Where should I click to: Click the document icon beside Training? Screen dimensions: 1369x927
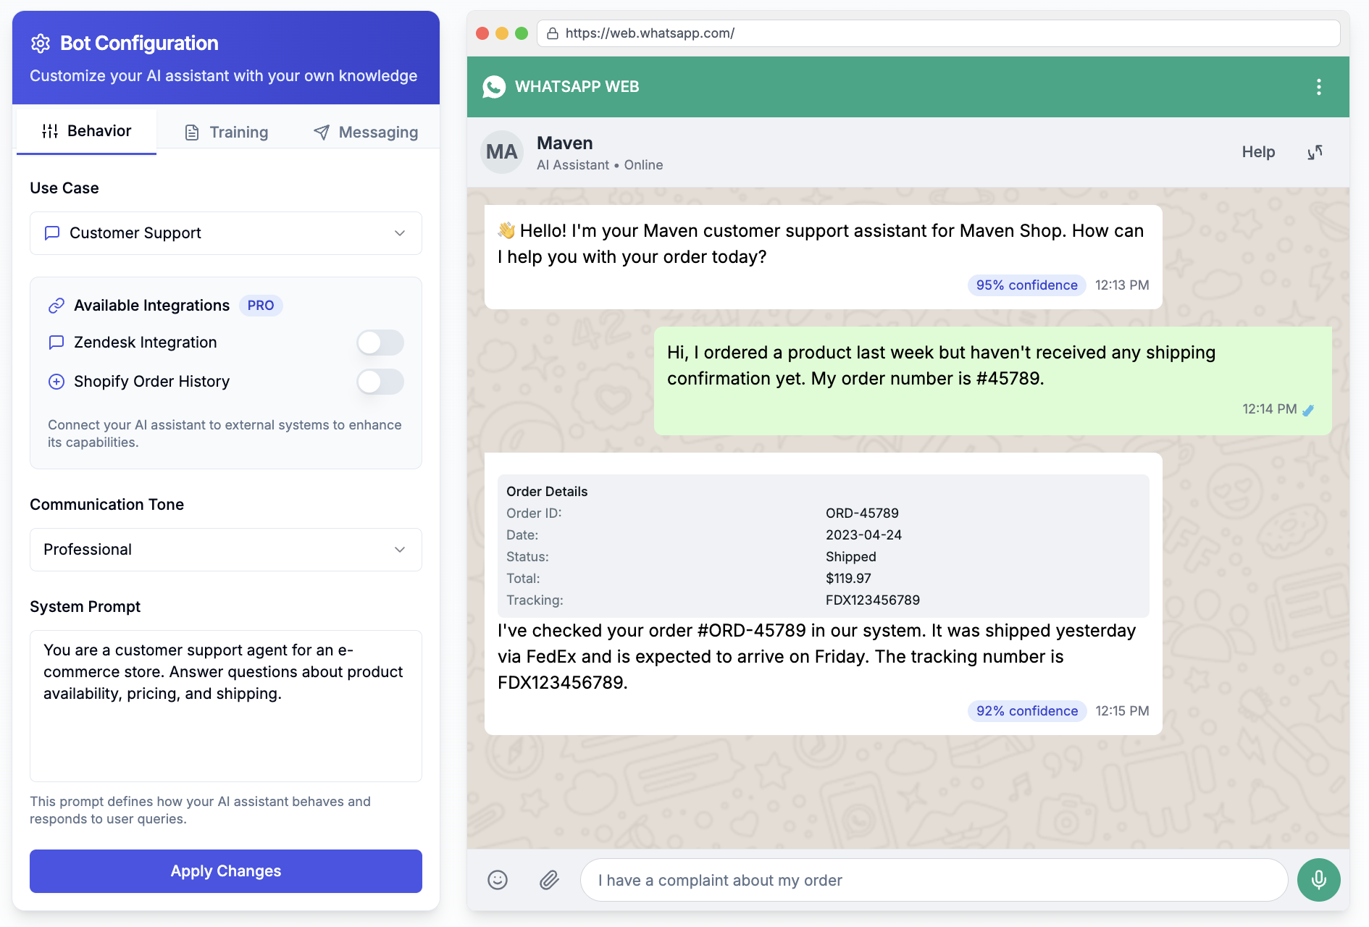point(192,132)
